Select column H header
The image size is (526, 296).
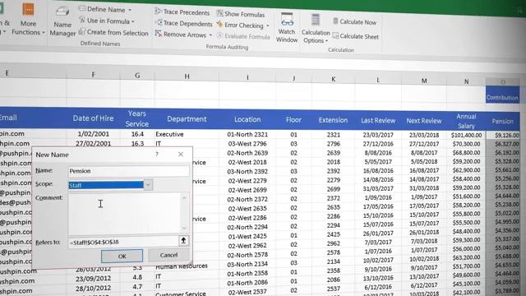click(187, 76)
